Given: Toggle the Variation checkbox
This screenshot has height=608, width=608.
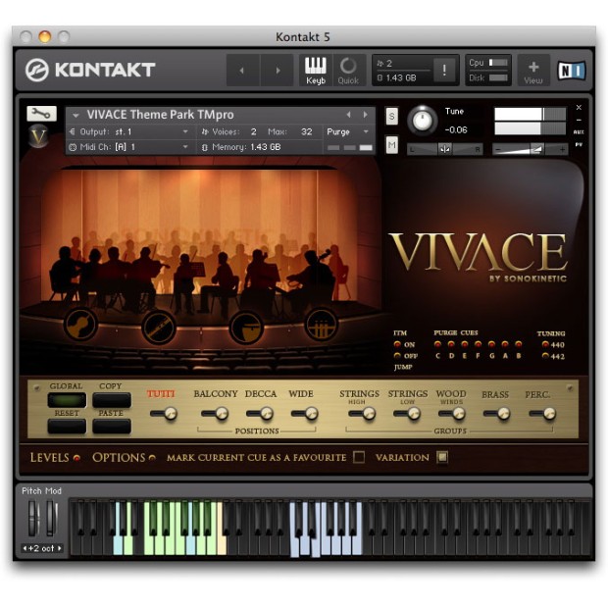Looking at the screenshot, I should tap(442, 457).
